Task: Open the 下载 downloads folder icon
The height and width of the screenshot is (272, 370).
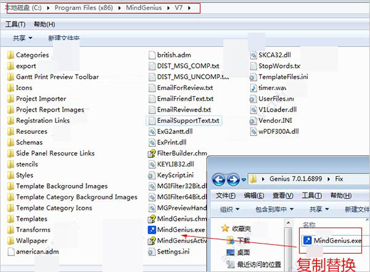Action: pos(230,241)
